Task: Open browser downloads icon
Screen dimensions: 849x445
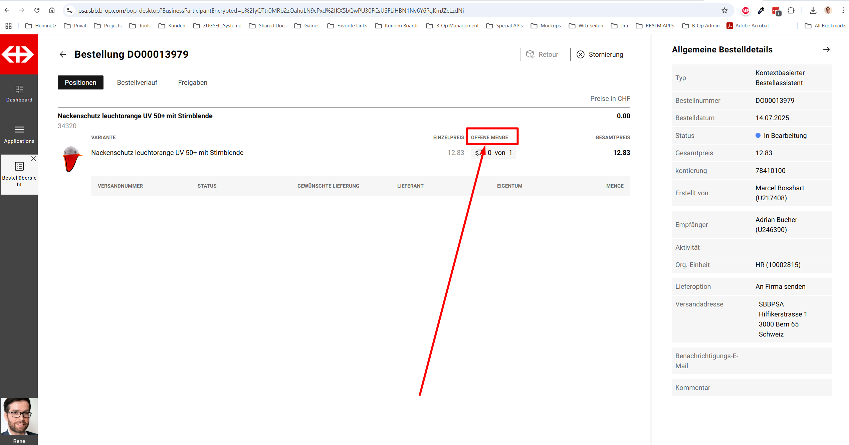Action: pyautogui.click(x=813, y=11)
